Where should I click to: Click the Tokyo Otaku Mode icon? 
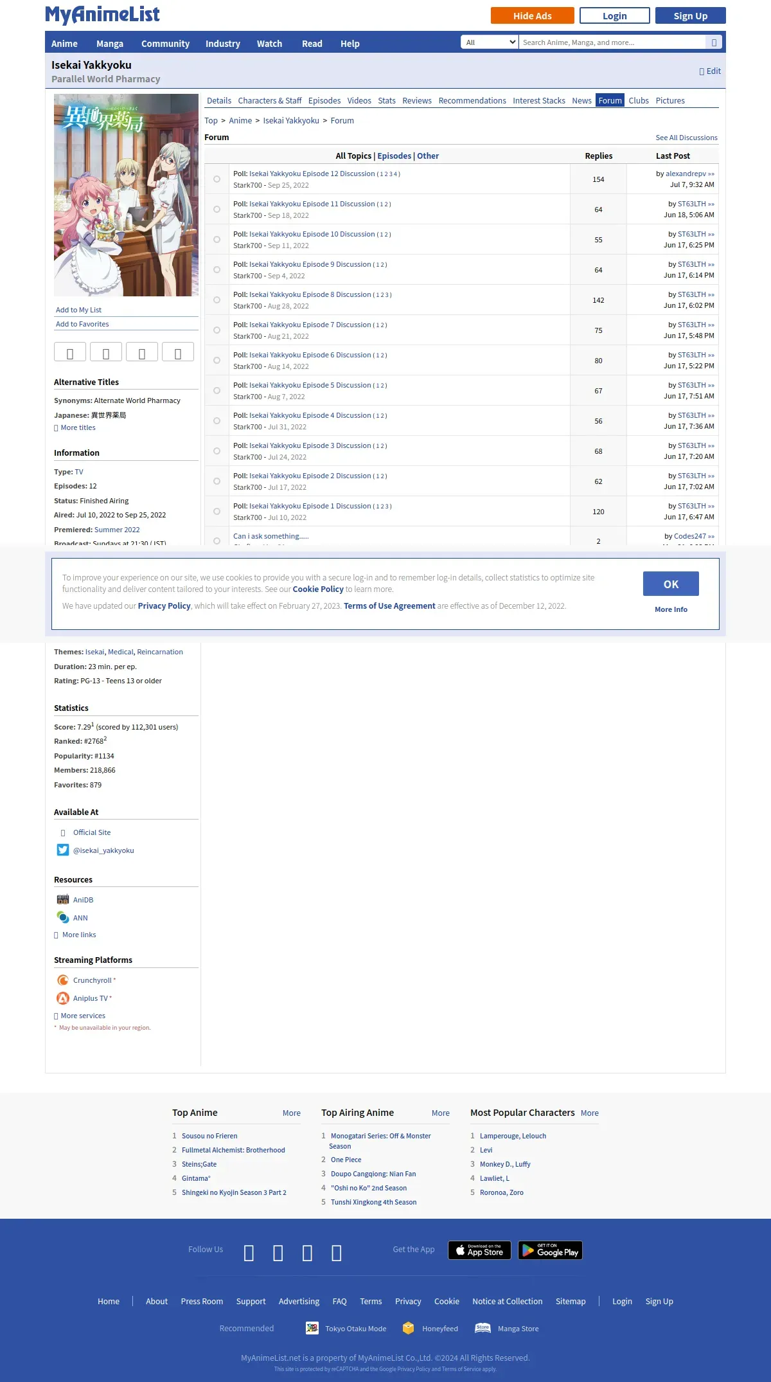[312, 1328]
